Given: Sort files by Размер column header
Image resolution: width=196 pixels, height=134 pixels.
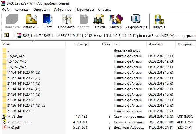Looking at the screenshot, I should tap(81, 44).
